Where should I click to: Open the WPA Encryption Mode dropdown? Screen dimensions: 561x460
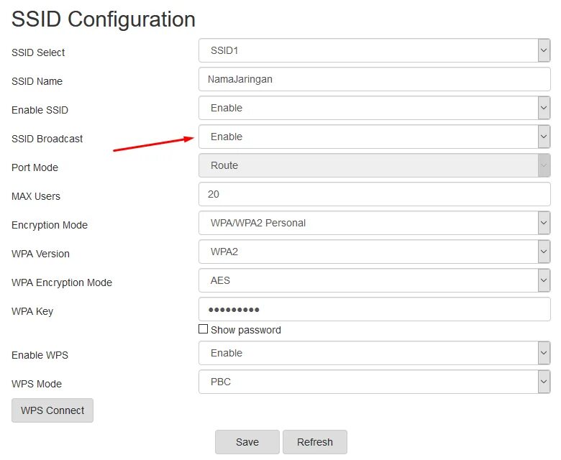point(374,281)
